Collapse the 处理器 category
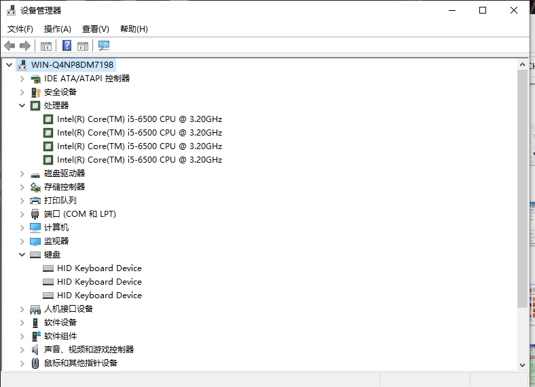Viewport: 535px width, 387px height. pyautogui.click(x=22, y=106)
